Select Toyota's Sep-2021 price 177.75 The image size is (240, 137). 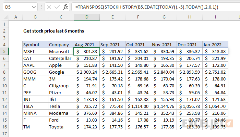112,127
